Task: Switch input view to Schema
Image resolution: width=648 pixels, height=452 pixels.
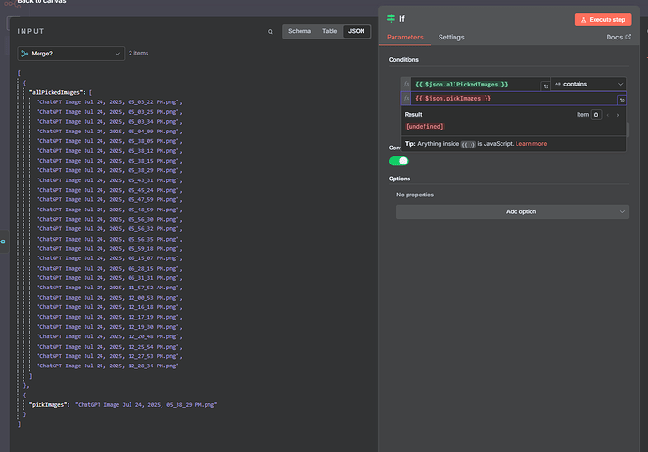Action: coord(300,31)
